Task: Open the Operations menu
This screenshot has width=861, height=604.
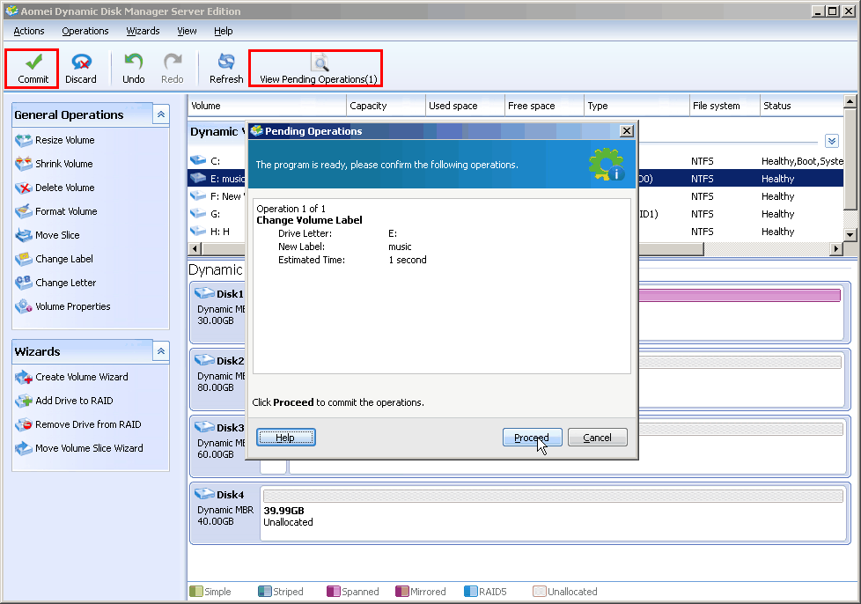Action: (x=85, y=31)
